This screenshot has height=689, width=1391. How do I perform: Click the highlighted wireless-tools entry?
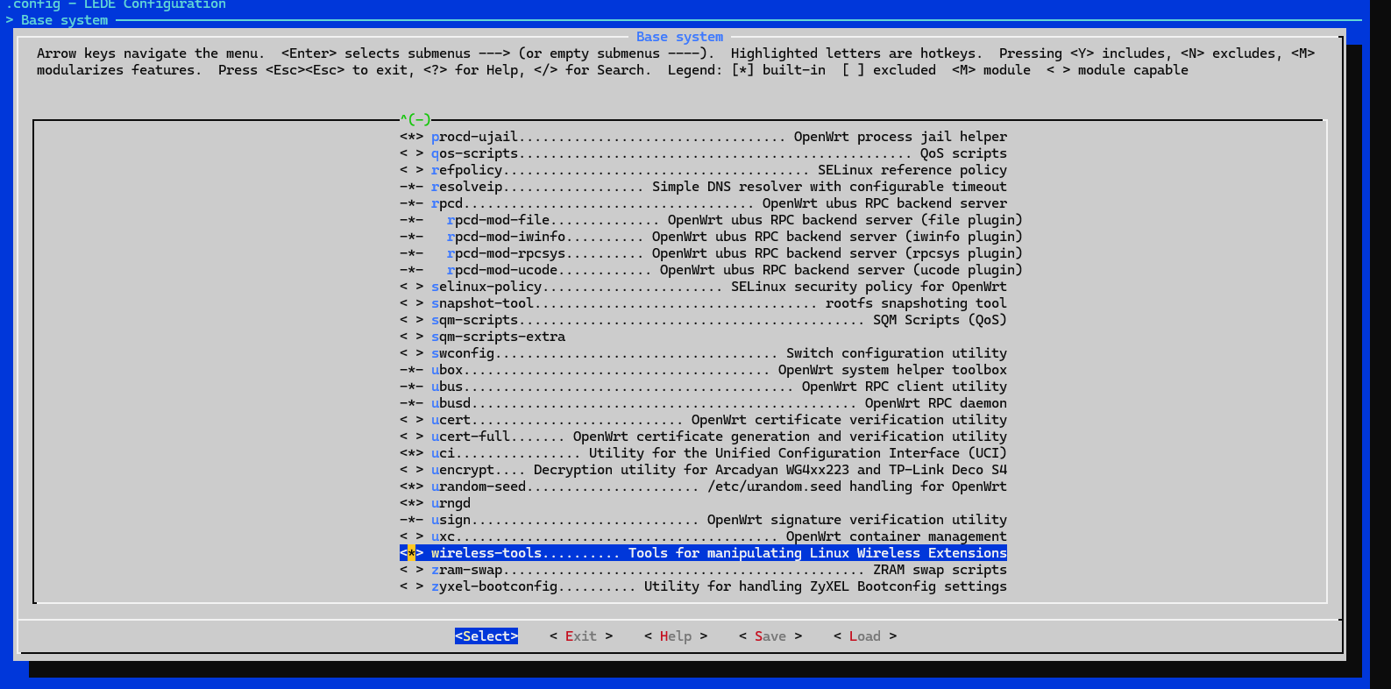[703, 553]
